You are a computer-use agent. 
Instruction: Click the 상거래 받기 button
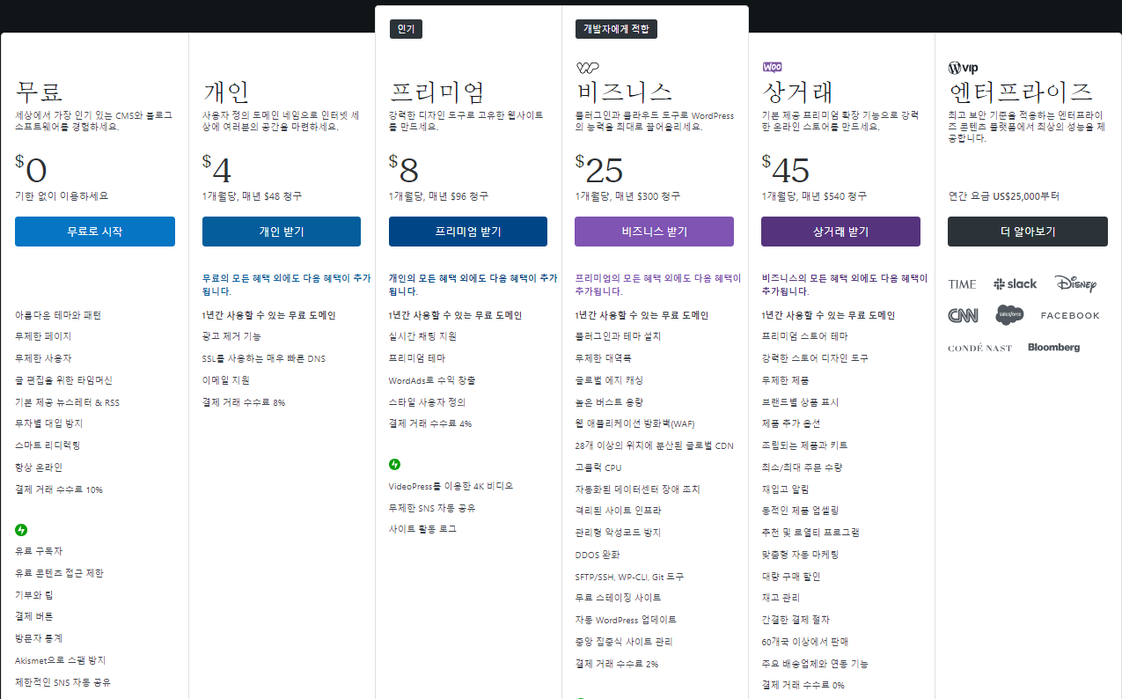[840, 231]
